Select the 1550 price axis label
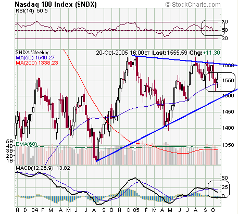 (228, 81)
